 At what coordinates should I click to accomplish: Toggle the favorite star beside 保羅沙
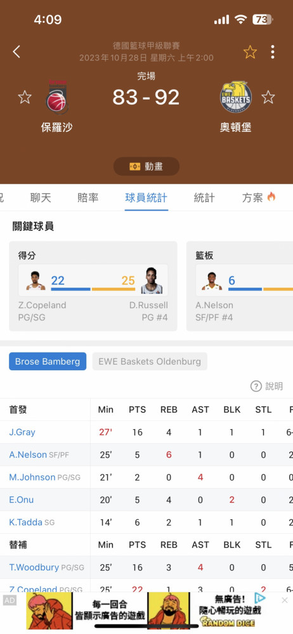pyautogui.click(x=25, y=97)
